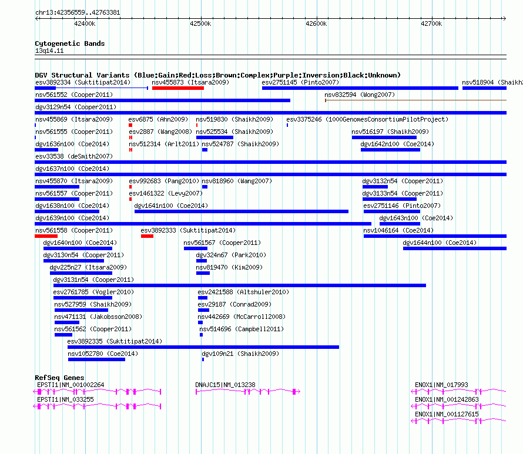Screen dimensions: 523x454
Task: Click esv2761785 (Vogler2010) label
Action: click(x=93, y=292)
